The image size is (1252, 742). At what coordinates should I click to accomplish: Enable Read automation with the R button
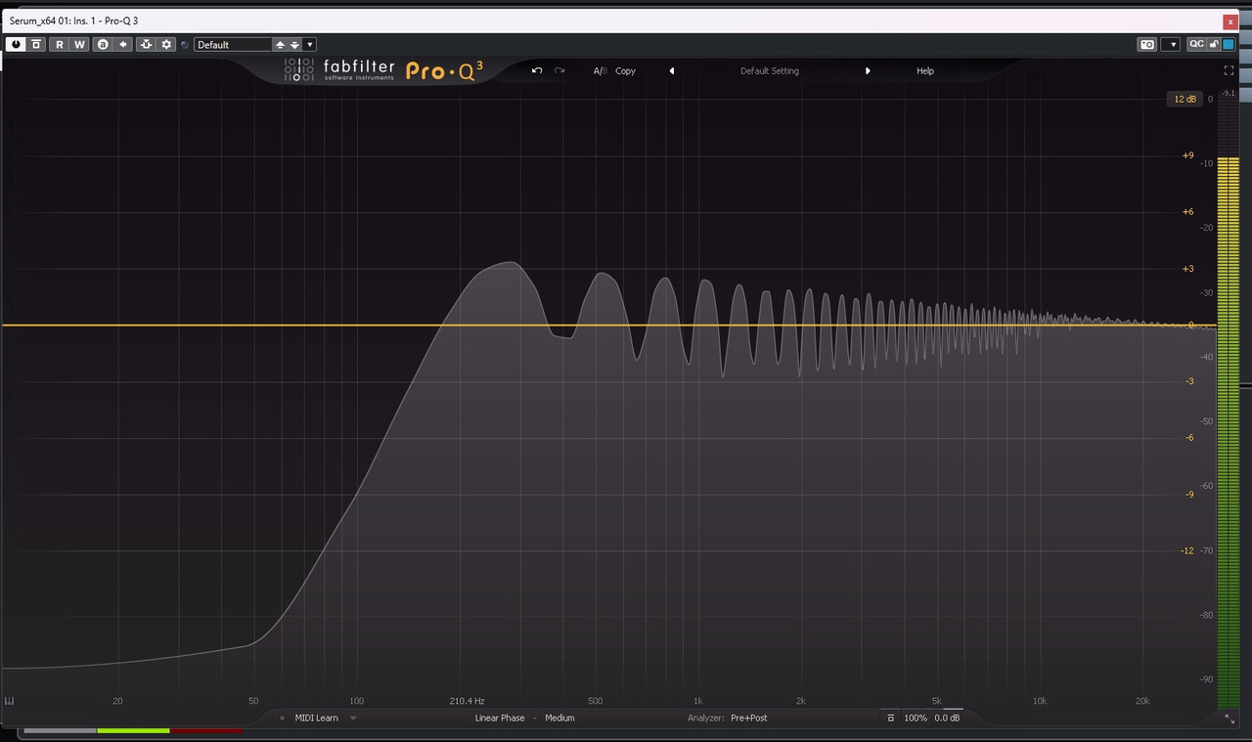point(59,44)
